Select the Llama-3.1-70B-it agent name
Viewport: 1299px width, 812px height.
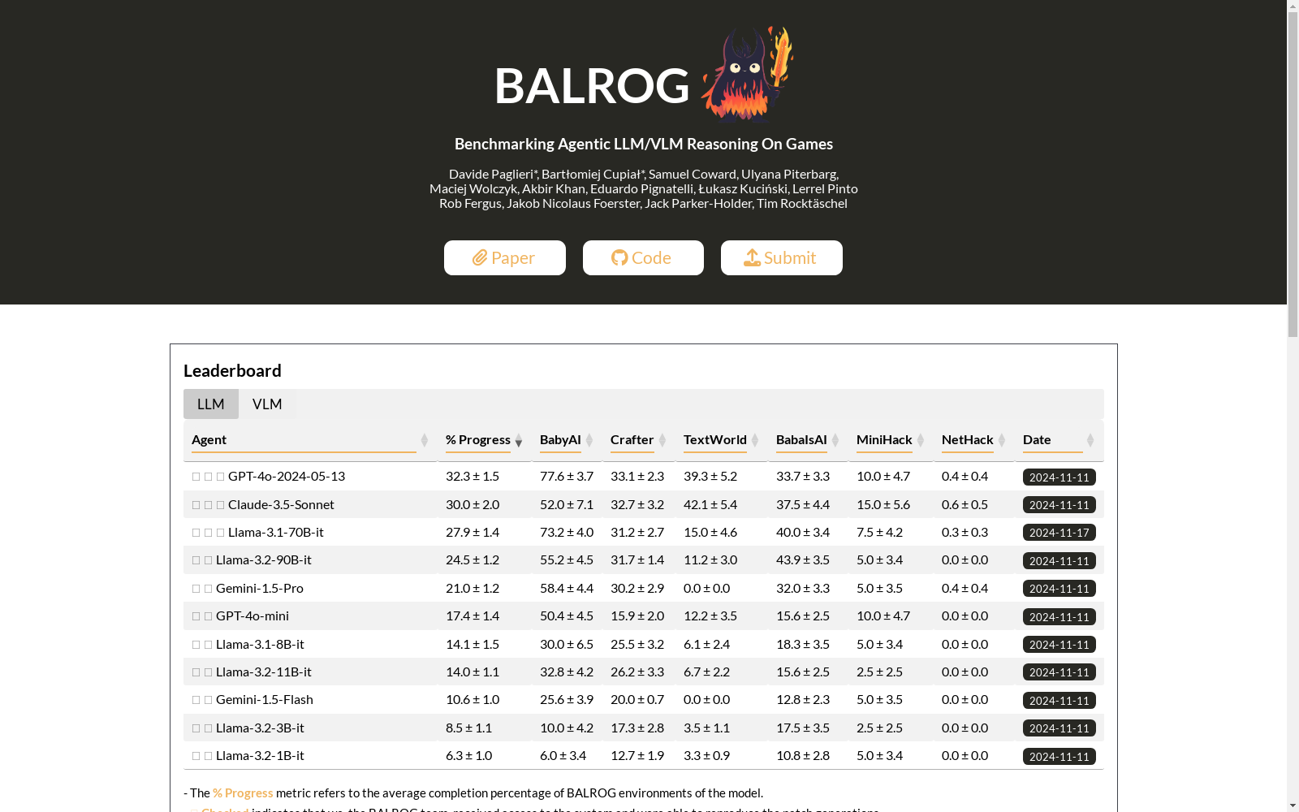tap(276, 532)
